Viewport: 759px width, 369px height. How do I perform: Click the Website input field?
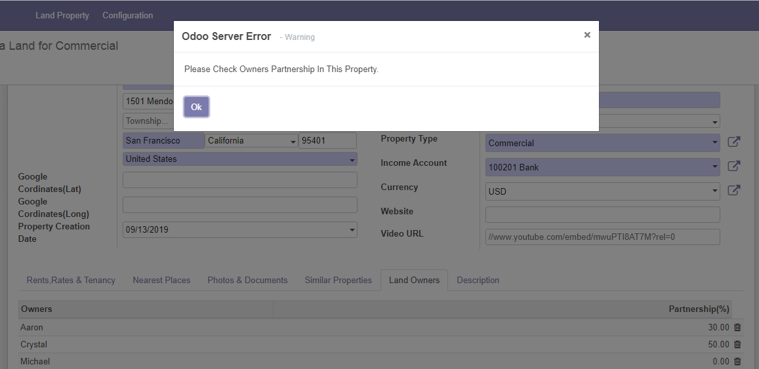click(603, 215)
